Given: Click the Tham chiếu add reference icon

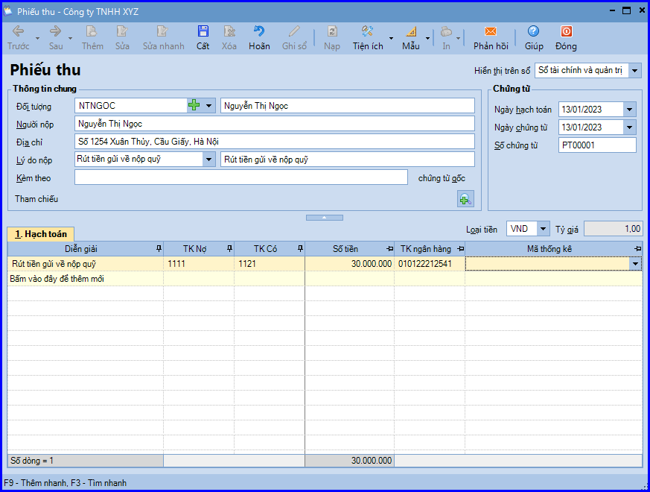Looking at the screenshot, I should (465, 199).
